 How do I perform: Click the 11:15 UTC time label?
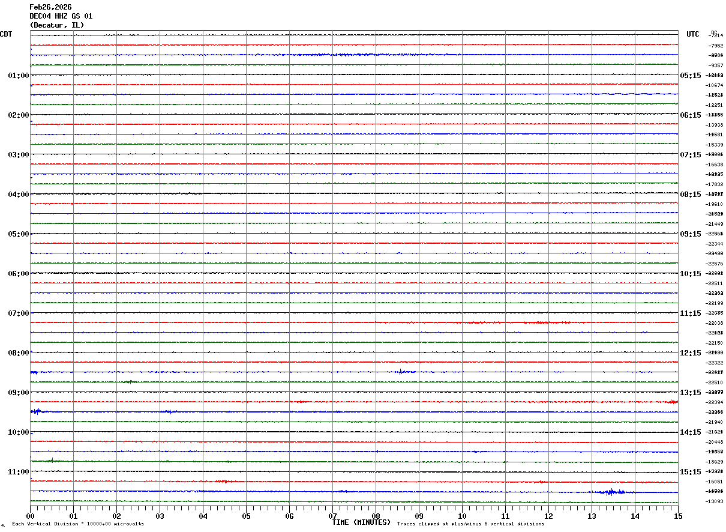tap(690, 313)
